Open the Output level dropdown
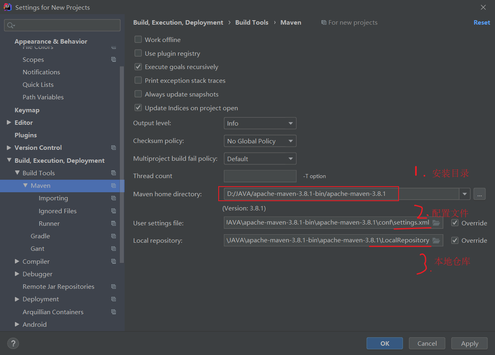The height and width of the screenshot is (355, 495). (x=260, y=123)
